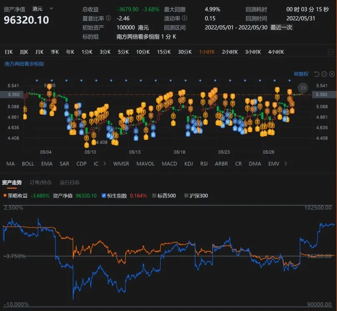Expand more indicators with chevron after IC
This screenshot has width=337, height=311.
click(x=105, y=164)
